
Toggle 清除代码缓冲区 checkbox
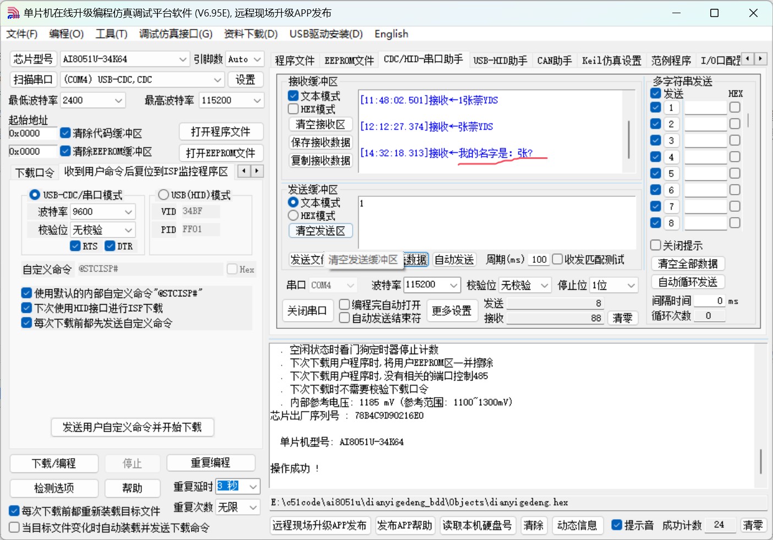tap(65, 133)
